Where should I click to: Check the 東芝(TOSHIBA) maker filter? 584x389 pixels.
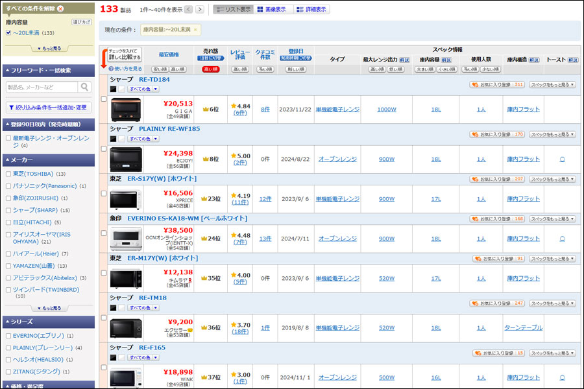8,174
